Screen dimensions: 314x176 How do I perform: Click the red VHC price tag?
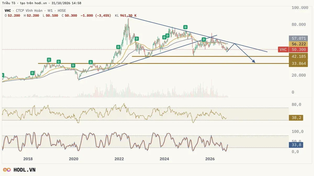point(284,50)
